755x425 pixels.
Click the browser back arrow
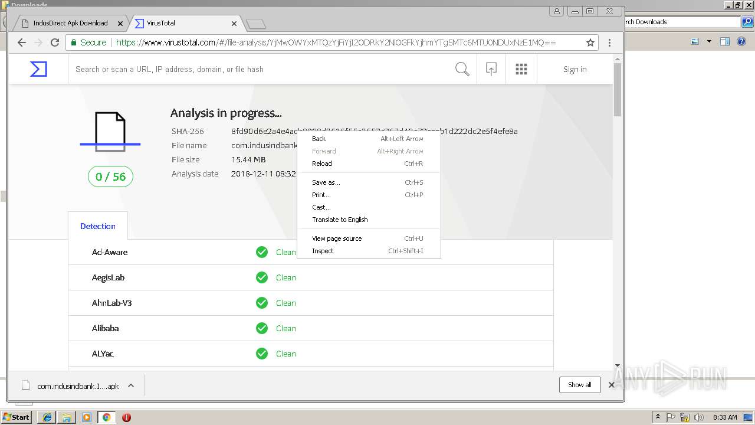[x=22, y=42]
